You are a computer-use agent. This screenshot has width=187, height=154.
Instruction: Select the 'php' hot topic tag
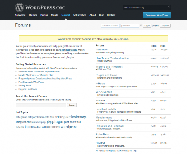49,122
